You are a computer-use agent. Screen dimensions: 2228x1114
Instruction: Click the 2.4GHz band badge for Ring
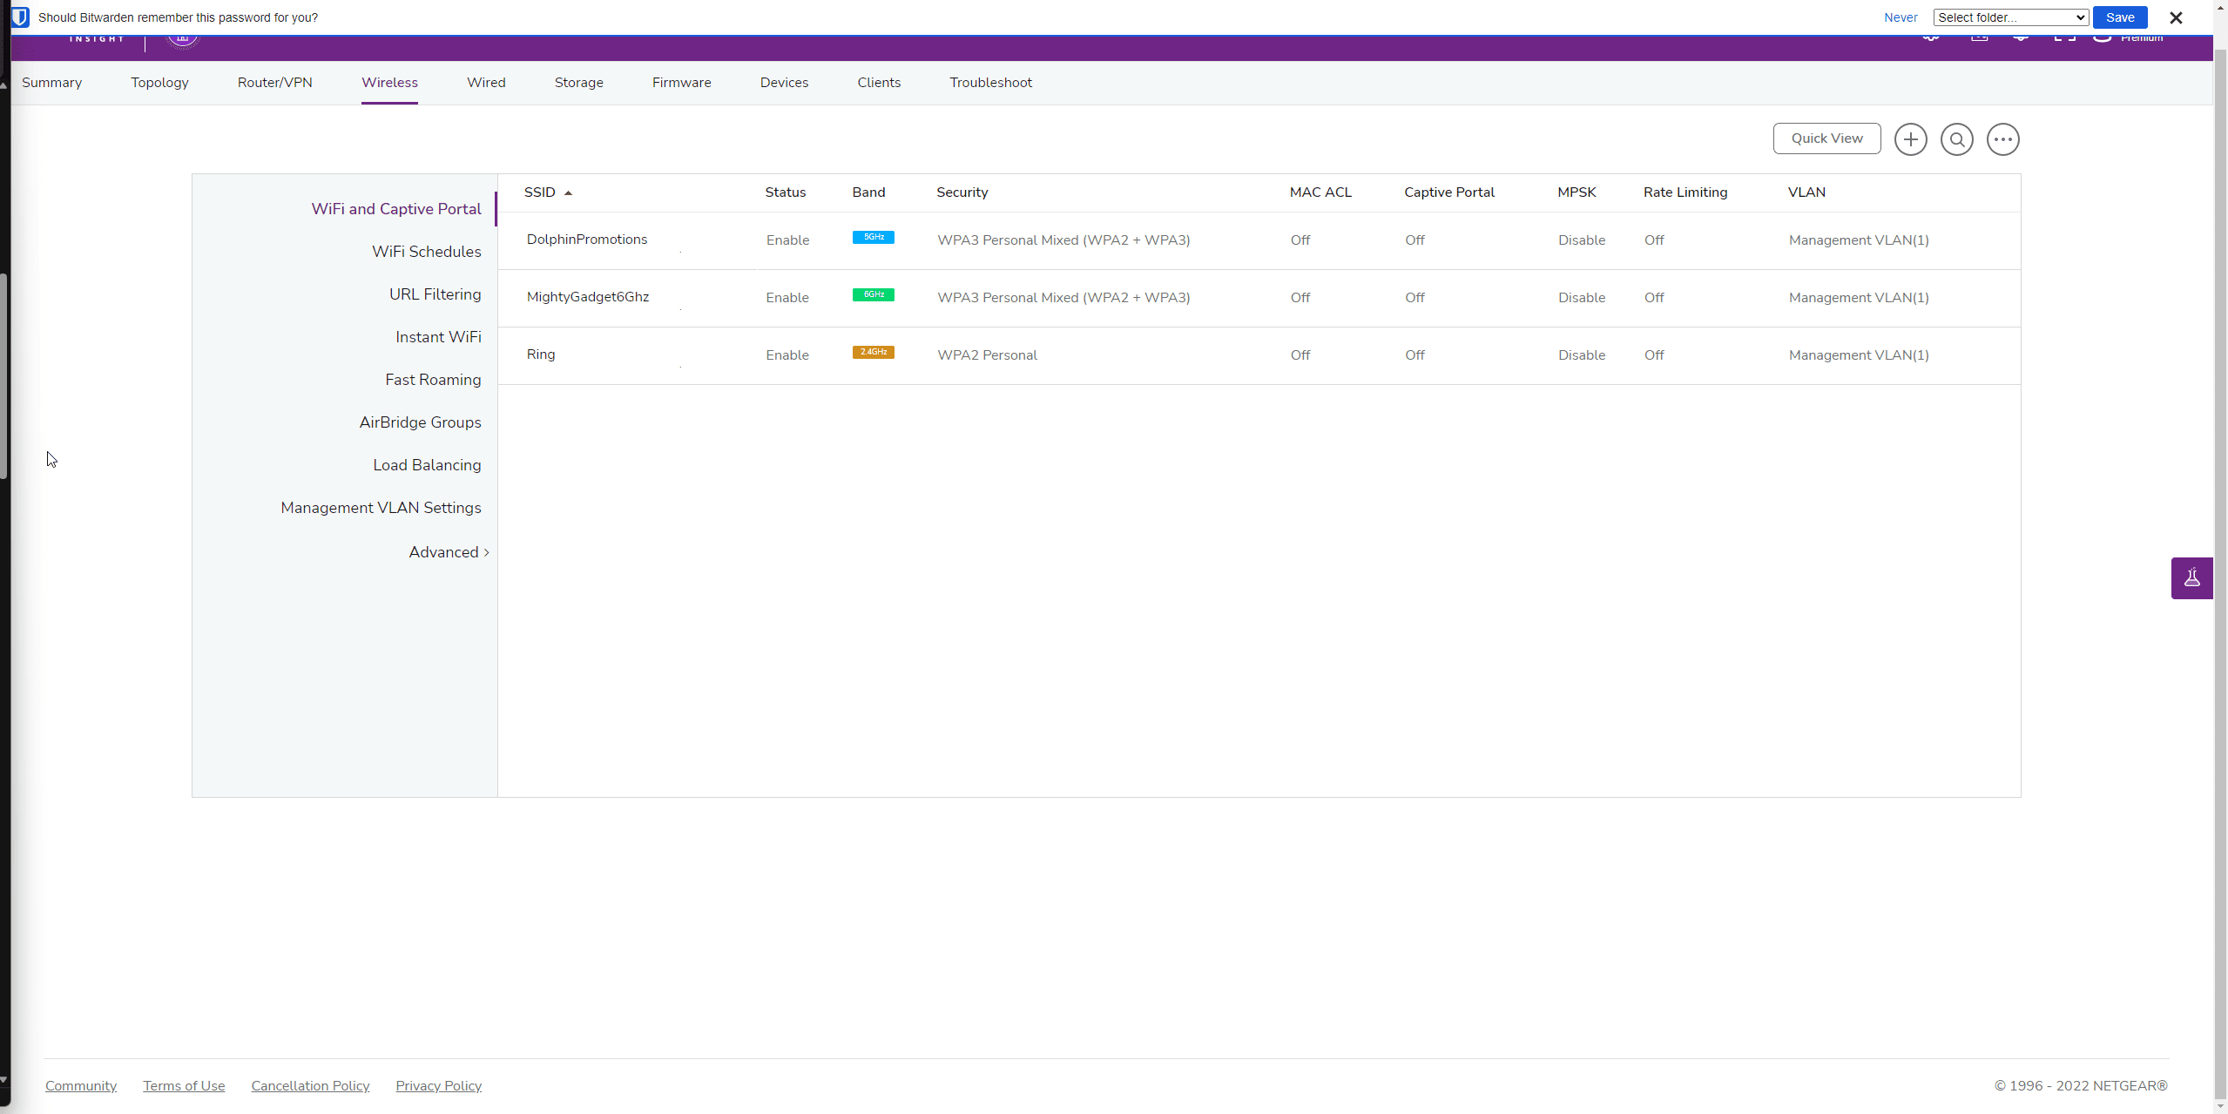(873, 352)
